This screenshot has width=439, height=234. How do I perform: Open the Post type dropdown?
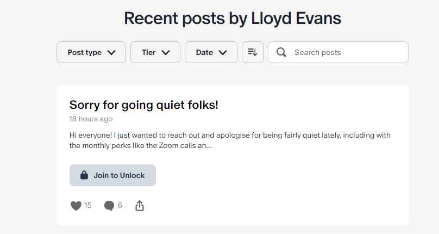(x=91, y=52)
